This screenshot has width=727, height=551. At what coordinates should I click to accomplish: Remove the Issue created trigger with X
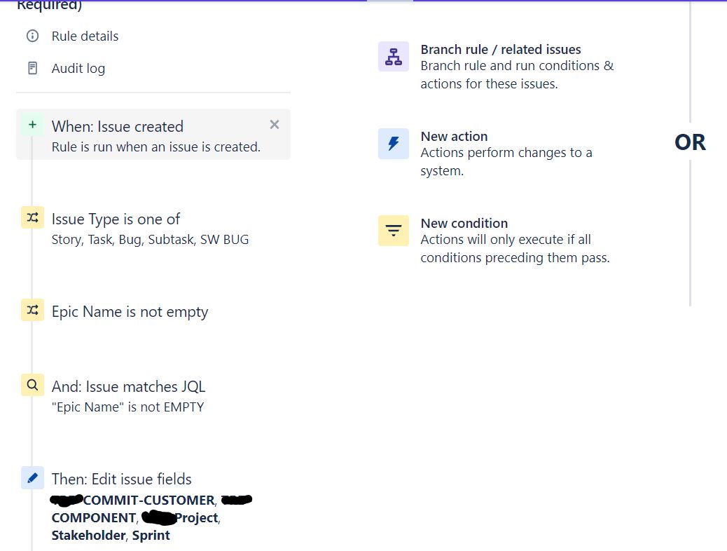pyautogui.click(x=275, y=124)
